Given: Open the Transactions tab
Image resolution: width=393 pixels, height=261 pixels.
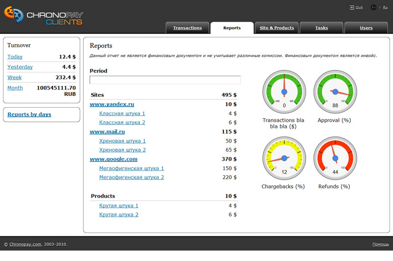Looking at the screenshot, I should [x=187, y=28].
